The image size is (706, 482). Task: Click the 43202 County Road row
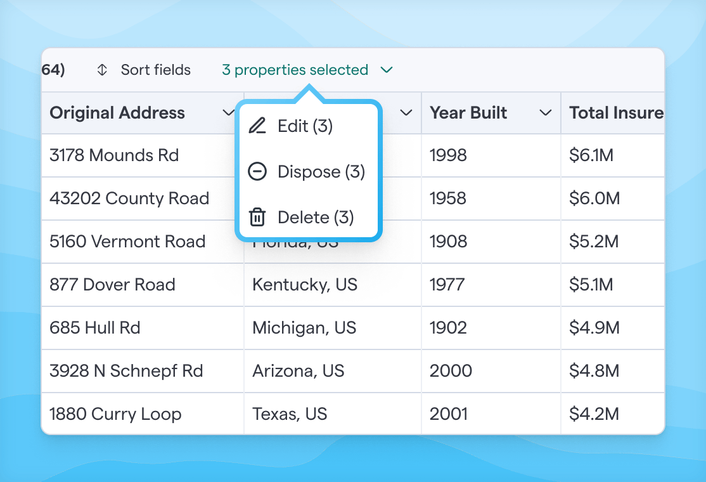coord(129,199)
